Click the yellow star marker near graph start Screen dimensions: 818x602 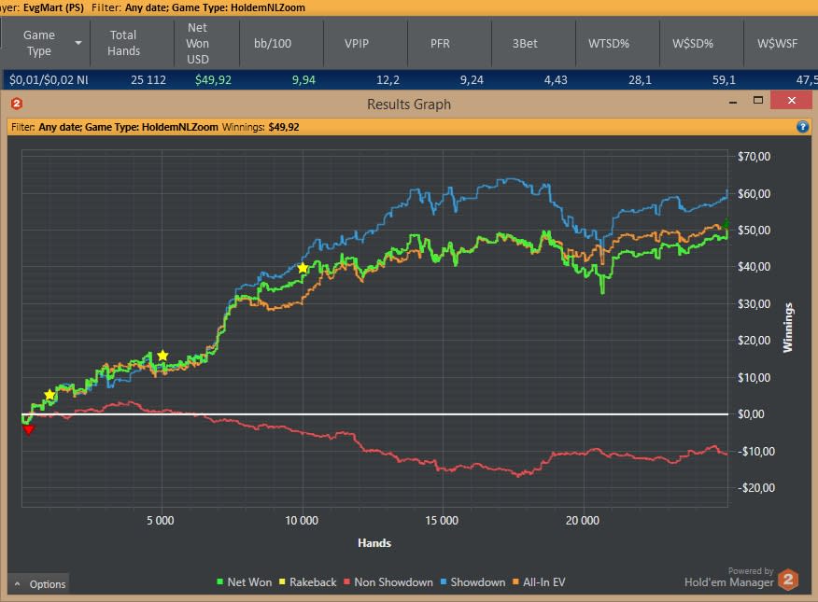pos(49,395)
